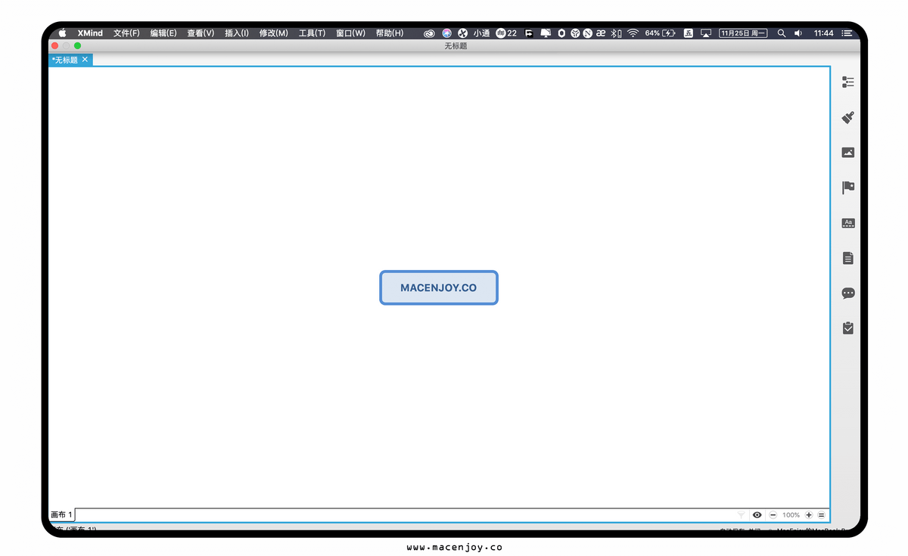Screen dimensions: 908x556
Task: Open the Markers flag panel icon
Action: pyautogui.click(x=848, y=188)
